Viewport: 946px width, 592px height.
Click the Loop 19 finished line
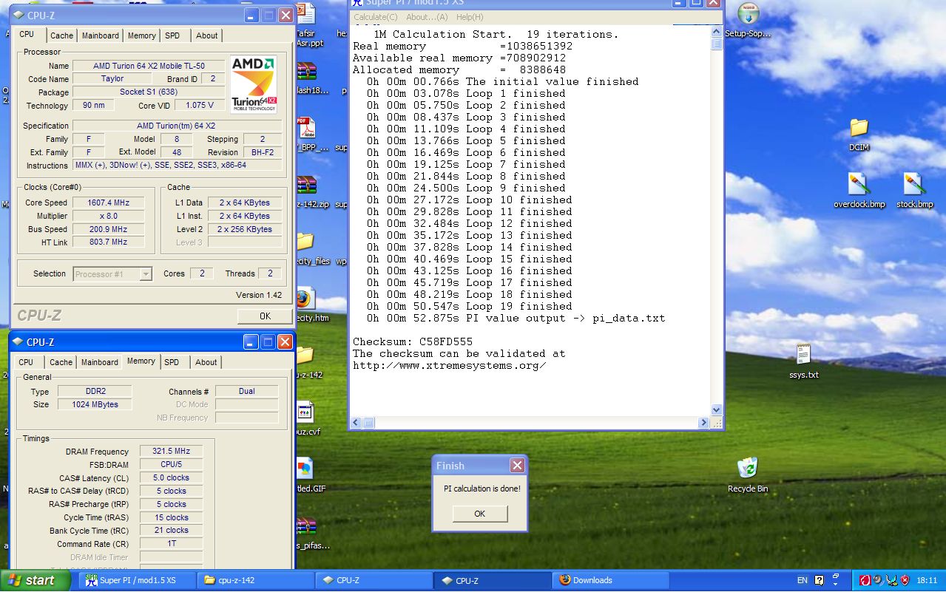[469, 306]
